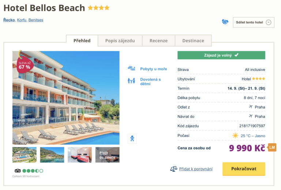Click the orange LM last minute badge

point(272,147)
